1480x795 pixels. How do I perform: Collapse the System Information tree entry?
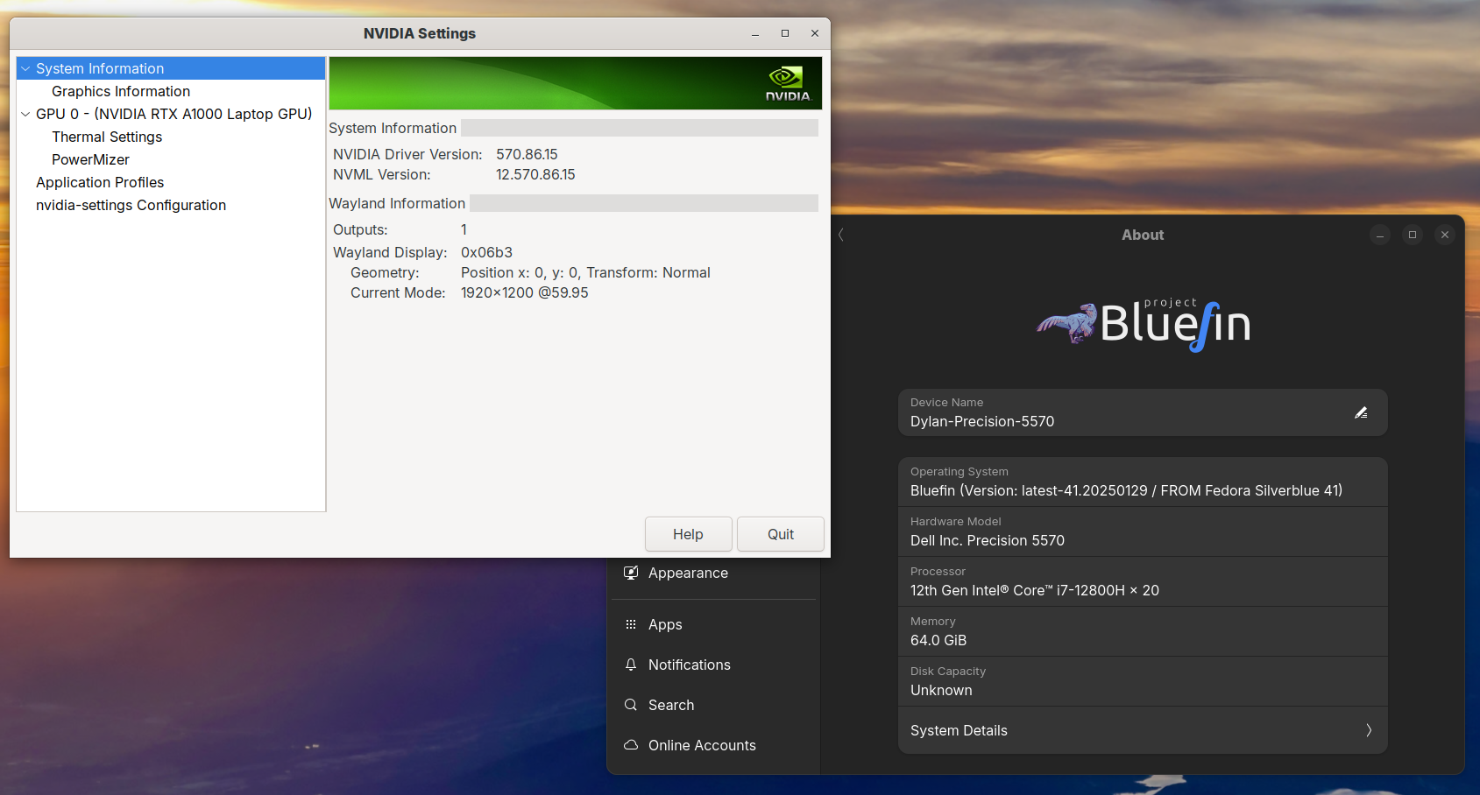tap(25, 68)
